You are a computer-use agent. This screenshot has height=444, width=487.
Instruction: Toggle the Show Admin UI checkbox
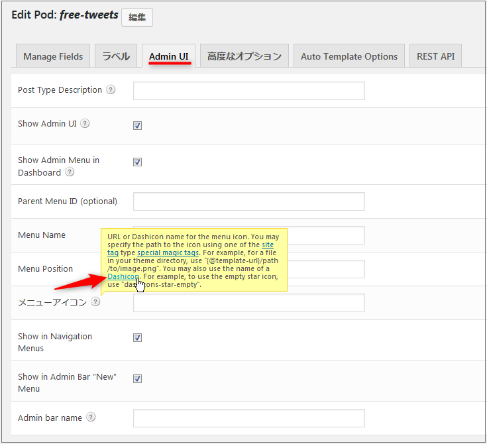(x=137, y=125)
